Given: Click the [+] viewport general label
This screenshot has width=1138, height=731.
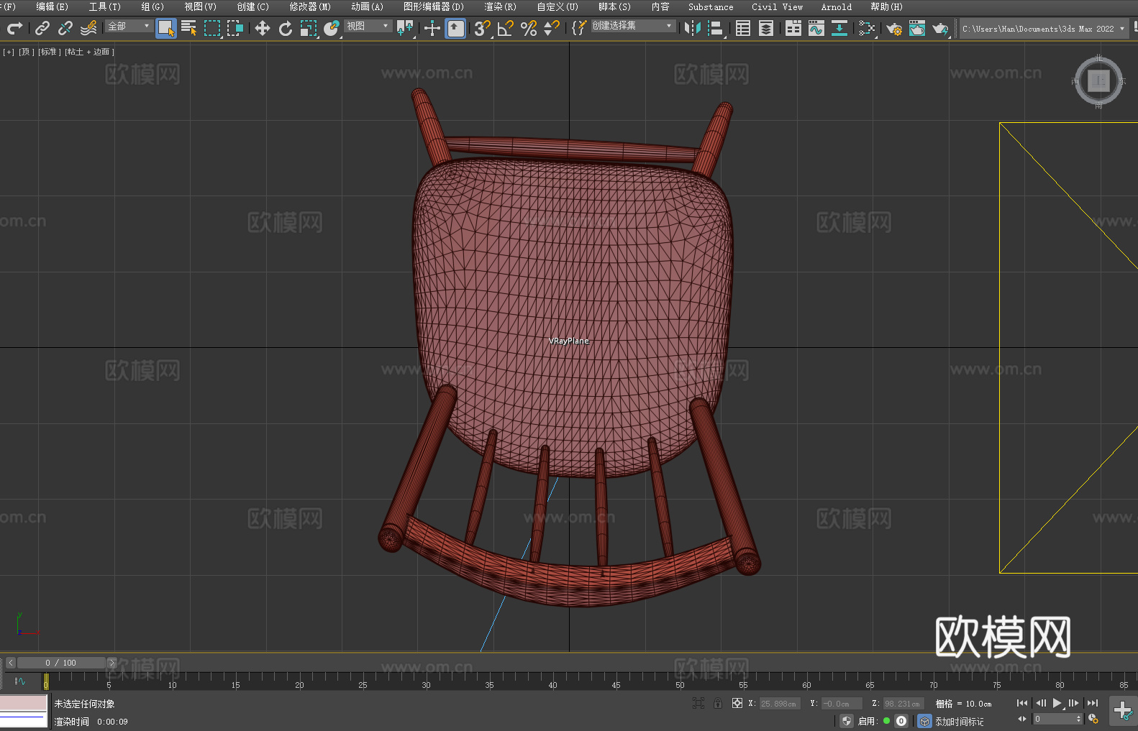Looking at the screenshot, I should click(9, 52).
